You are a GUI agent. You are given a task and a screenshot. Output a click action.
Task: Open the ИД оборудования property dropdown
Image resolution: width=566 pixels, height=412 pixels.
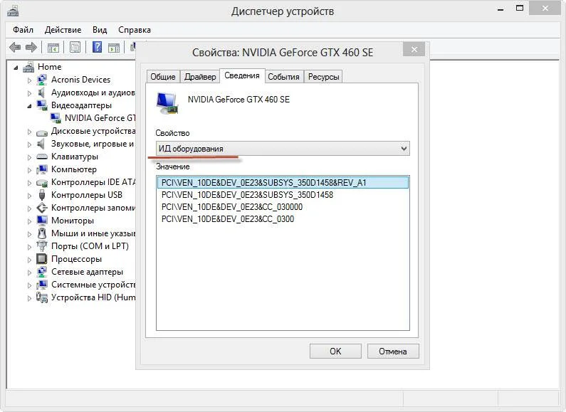pyautogui.click(x=283, y=149)
